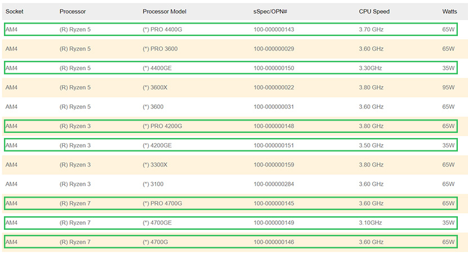Click the 3.70 GHz speed value
468x254 pixels.
(x=371, y=29)
